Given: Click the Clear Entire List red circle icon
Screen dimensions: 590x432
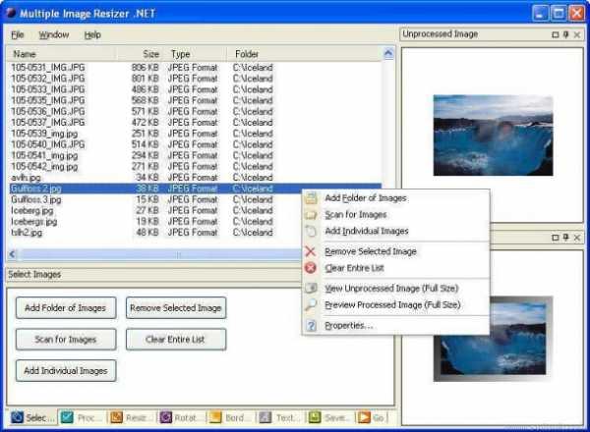Looking at the screenshot, I should pos(312,268).
